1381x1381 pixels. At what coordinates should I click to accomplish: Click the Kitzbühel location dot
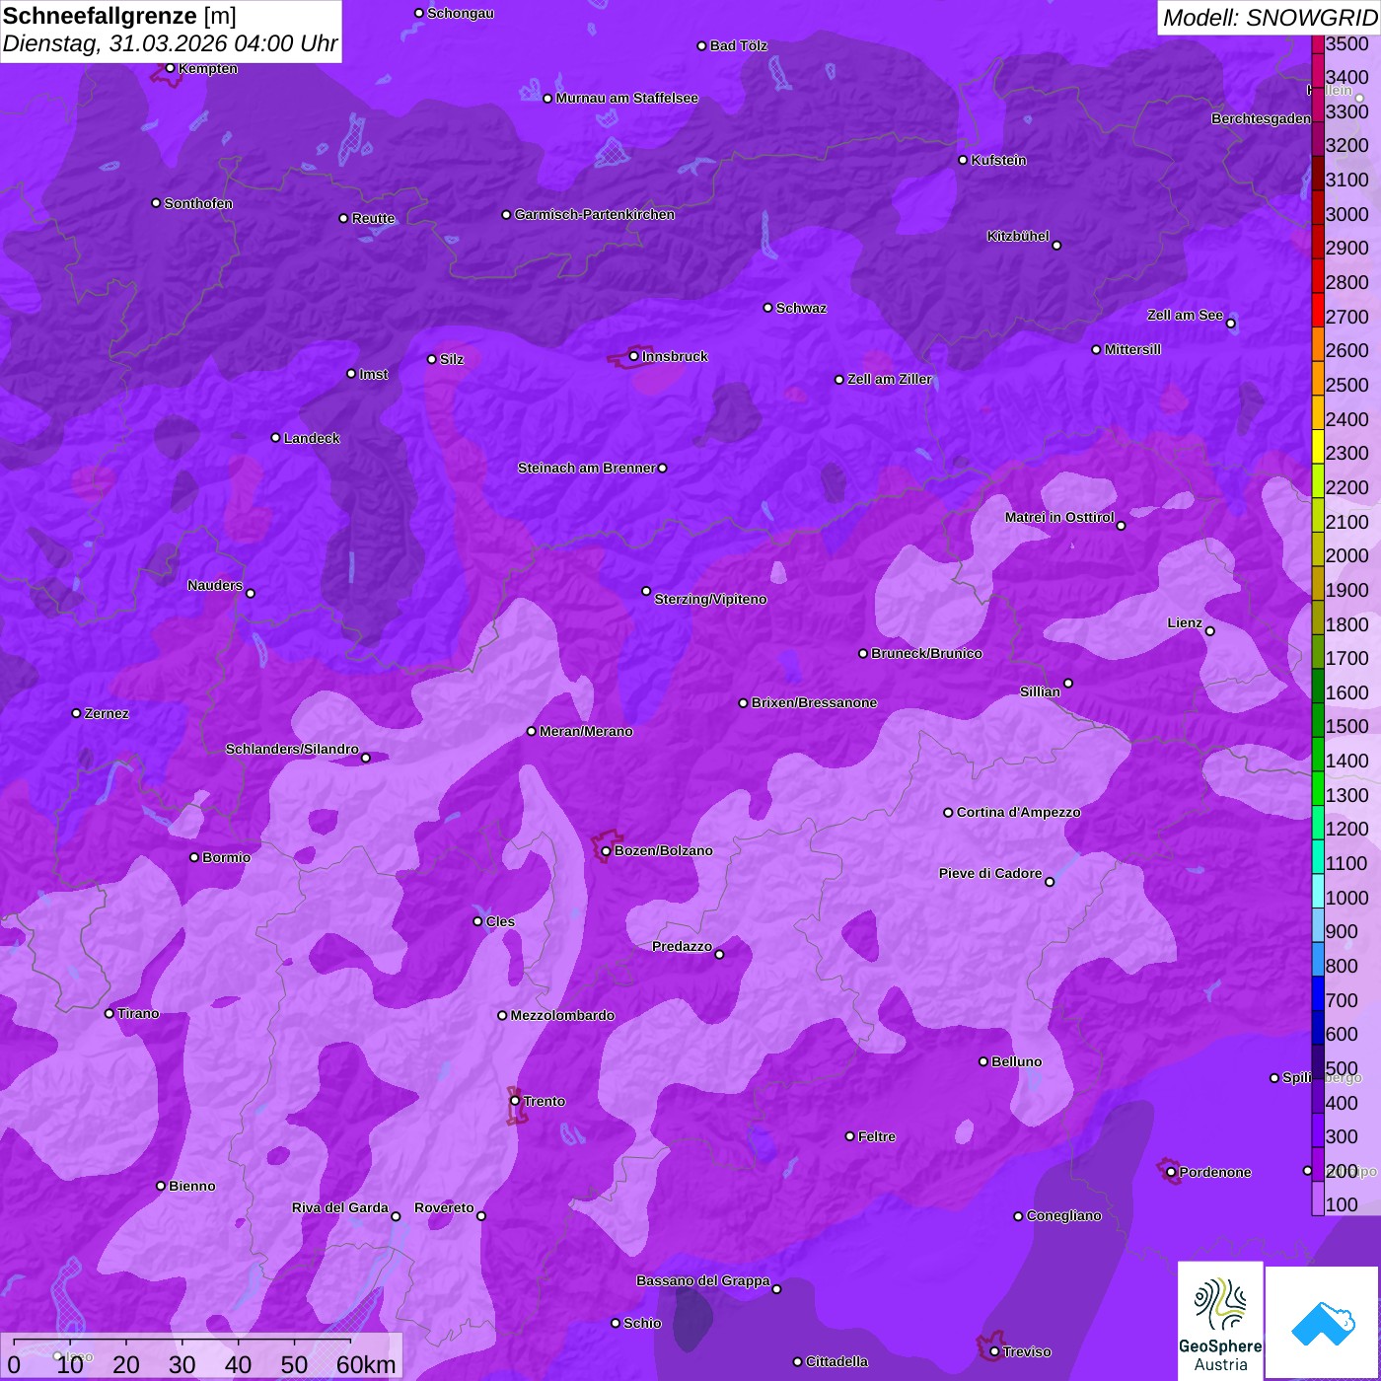pos(1056,246)
